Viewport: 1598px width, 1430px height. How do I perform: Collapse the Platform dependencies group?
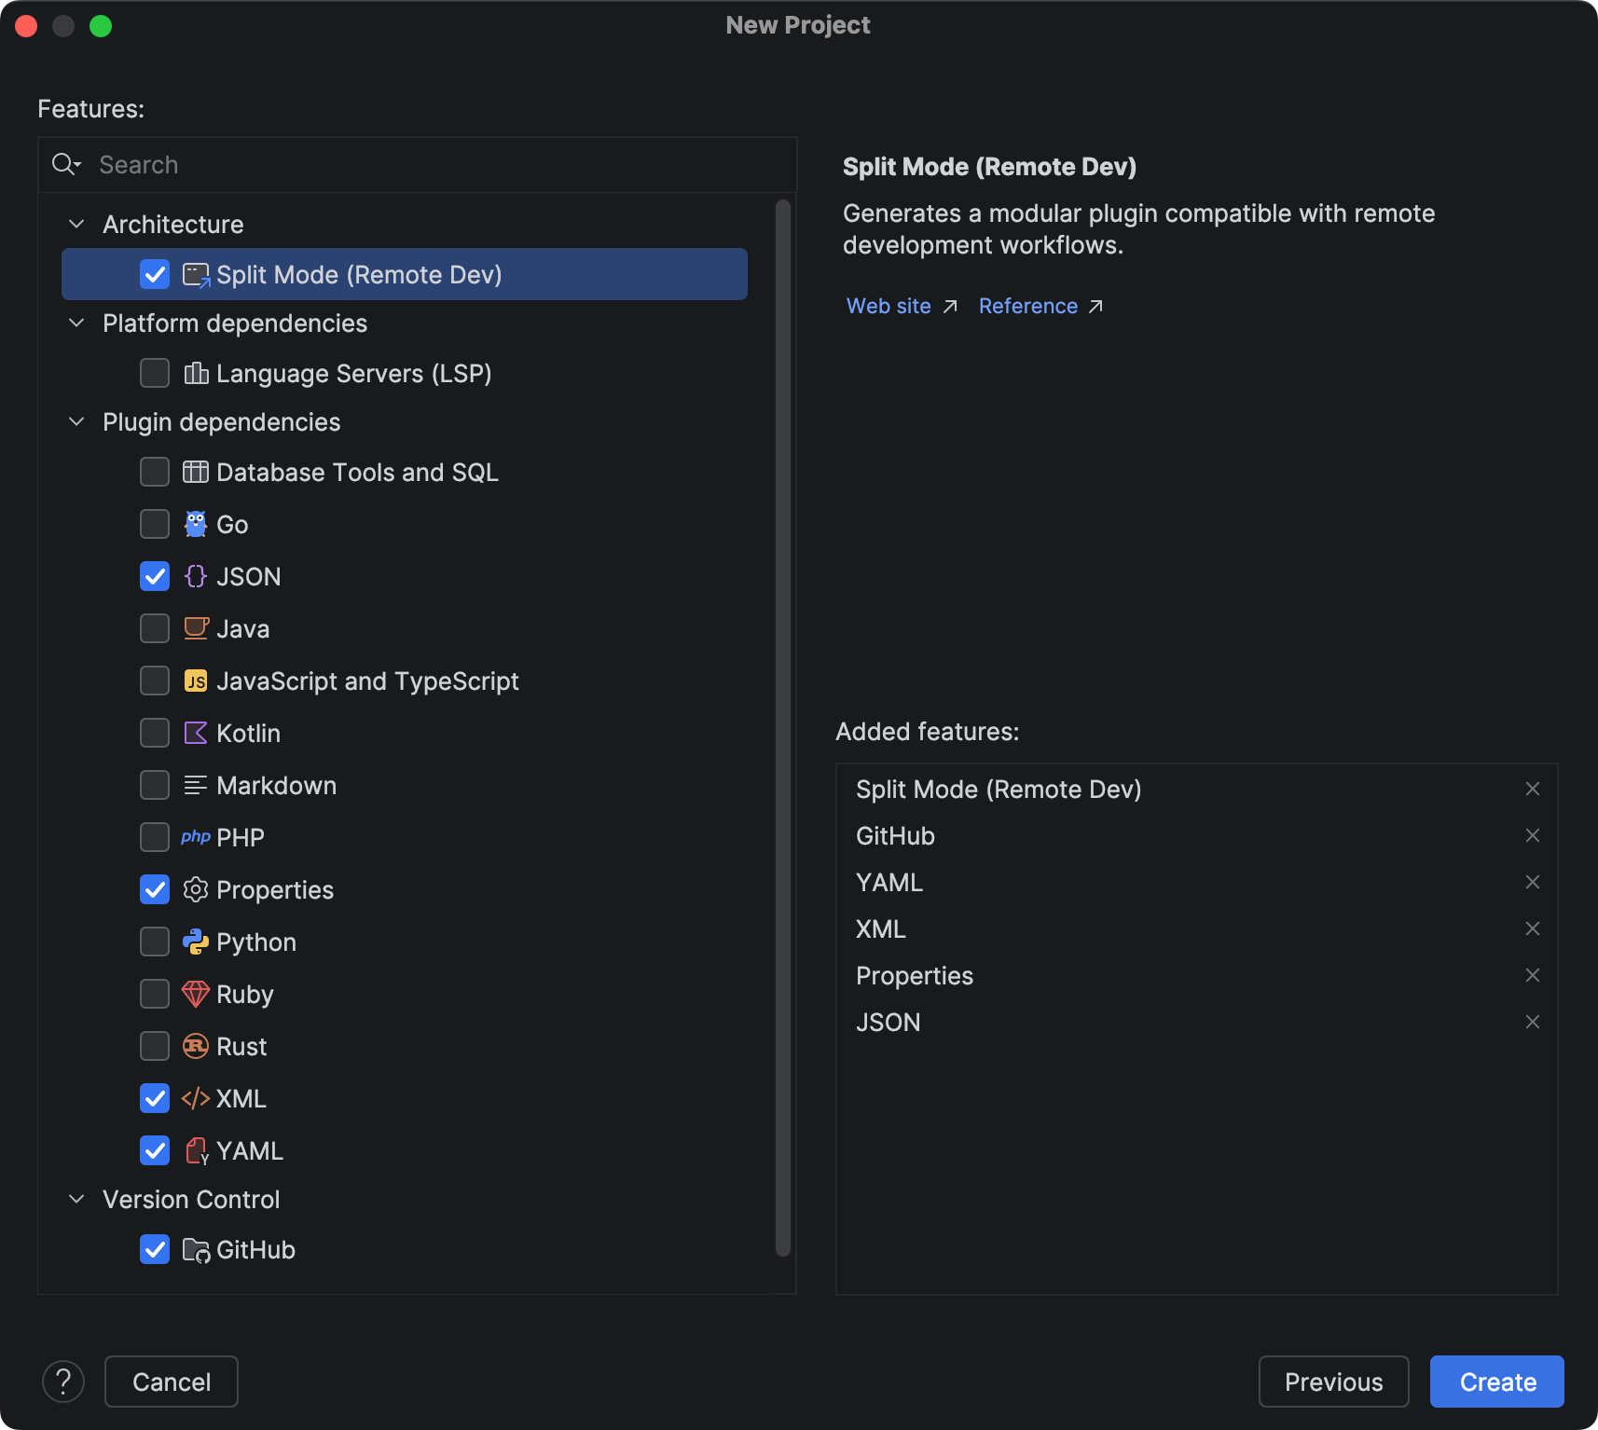77,323
